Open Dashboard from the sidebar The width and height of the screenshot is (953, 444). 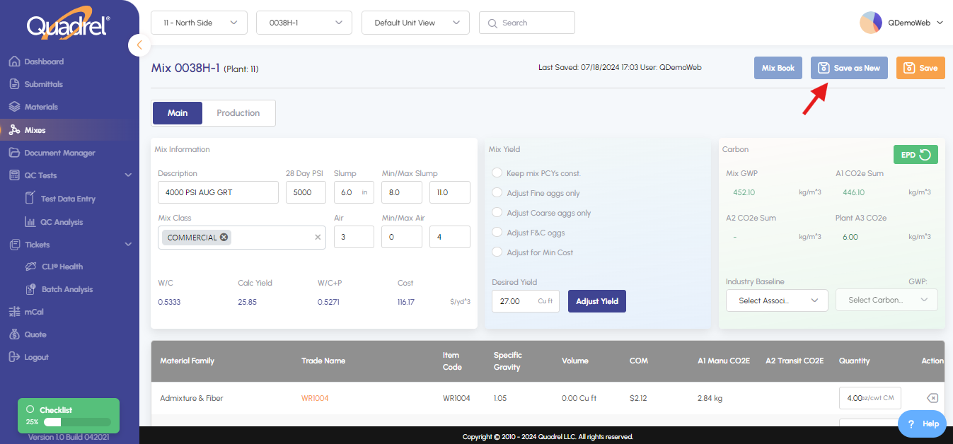click(x=44, y=62)
